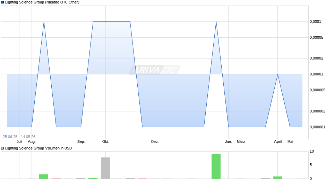Image resolution: width=326 pixels, height=182 pixels.
Task: Click the 'Lighting Science Group Volumen in USD' label
Action: click(x=38, y=148)
